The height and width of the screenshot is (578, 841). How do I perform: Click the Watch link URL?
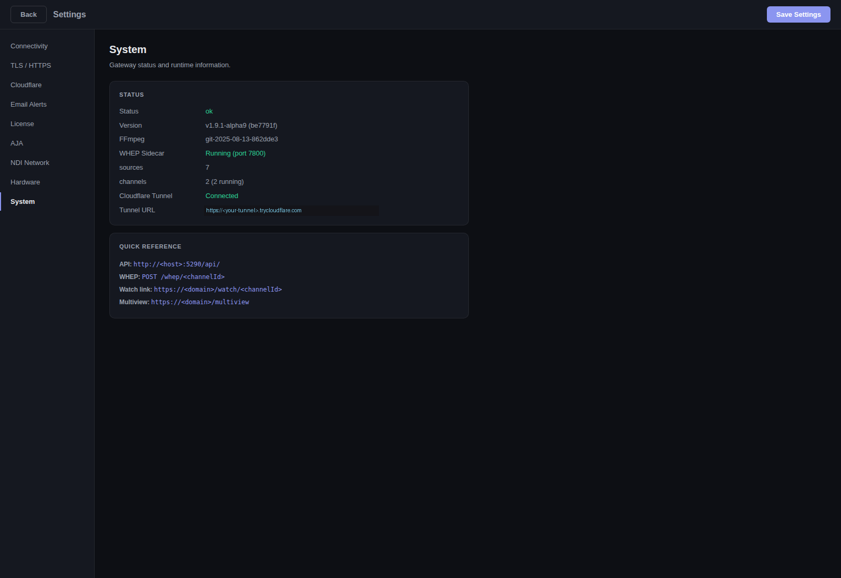pyautogui.click(x=218, y=290)
